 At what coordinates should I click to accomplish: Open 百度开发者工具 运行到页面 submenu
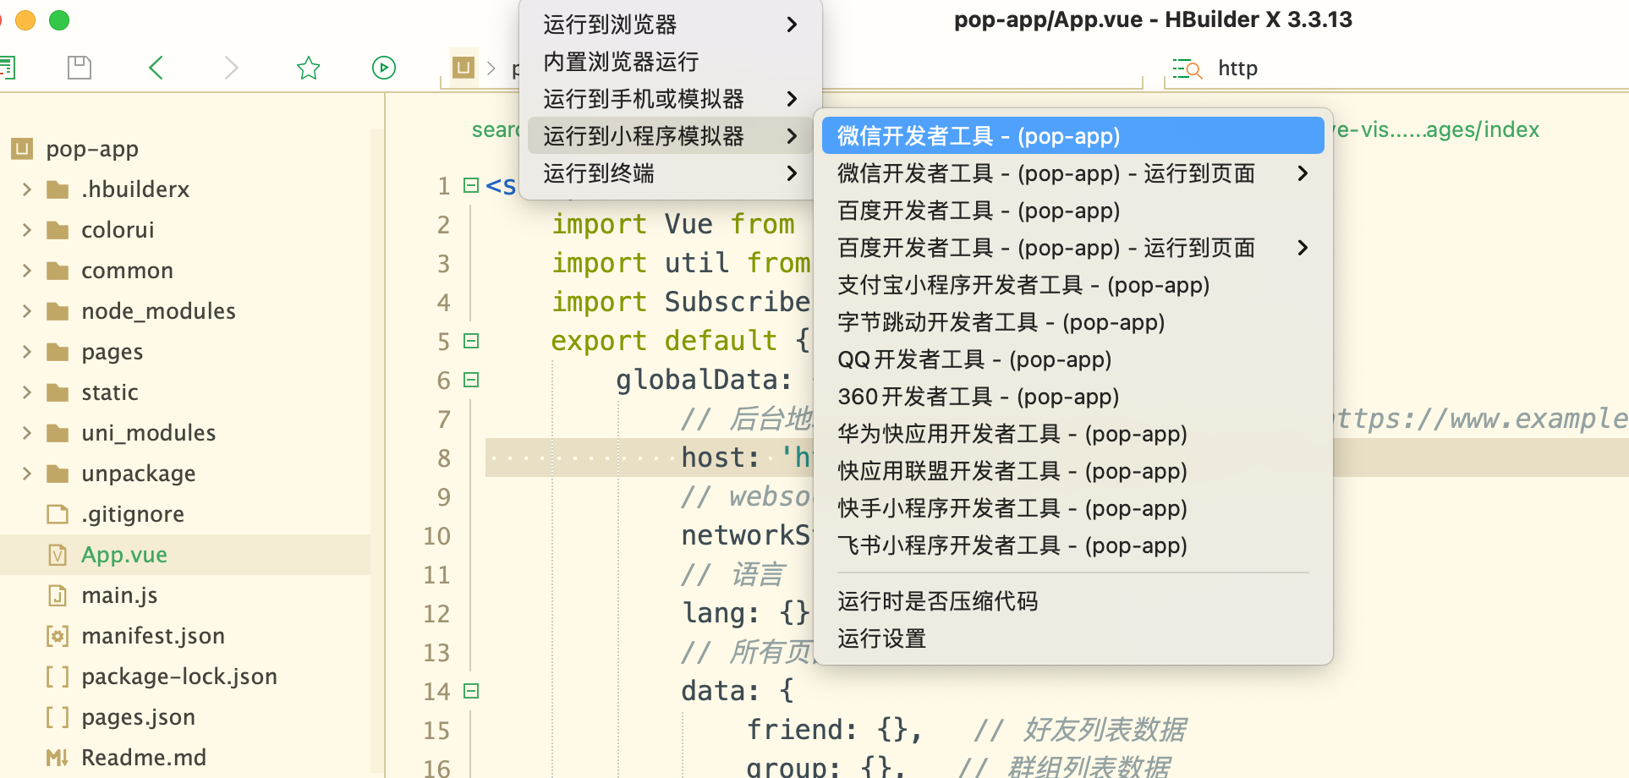tap(1072, 248)
